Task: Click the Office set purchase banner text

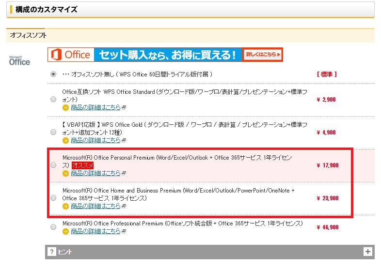Action: click(168, 55)
